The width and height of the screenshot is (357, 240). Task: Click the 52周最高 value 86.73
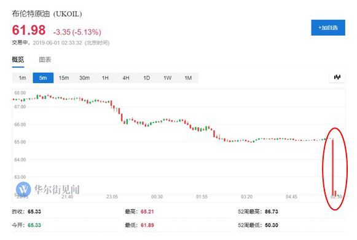tap(272, 212)
